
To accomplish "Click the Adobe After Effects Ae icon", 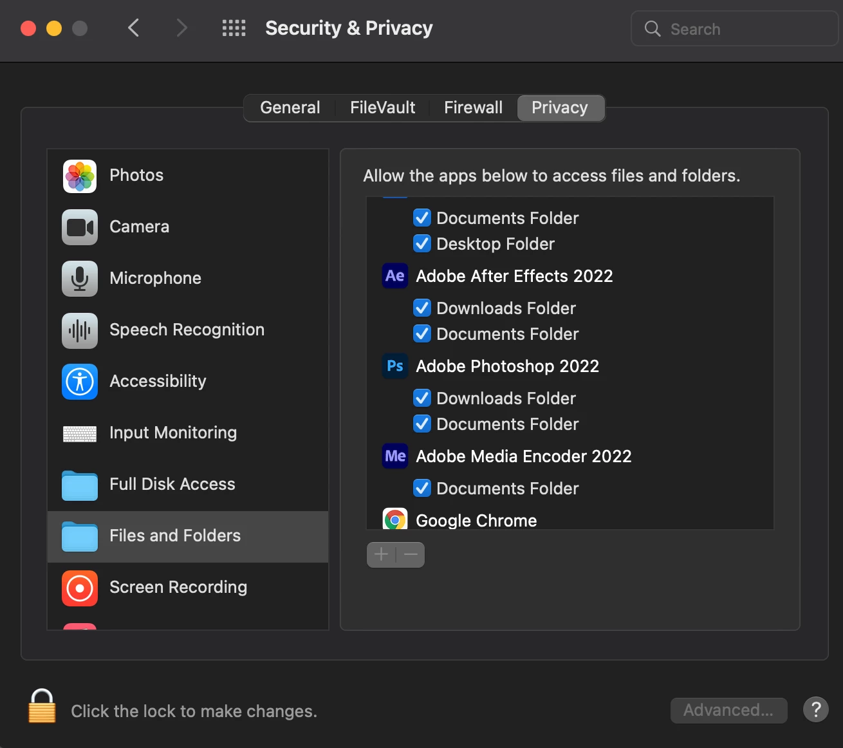I will 395,276.
